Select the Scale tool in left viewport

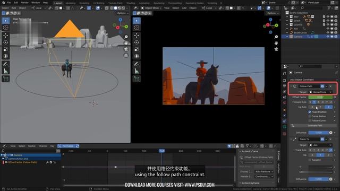click(6, 49)
